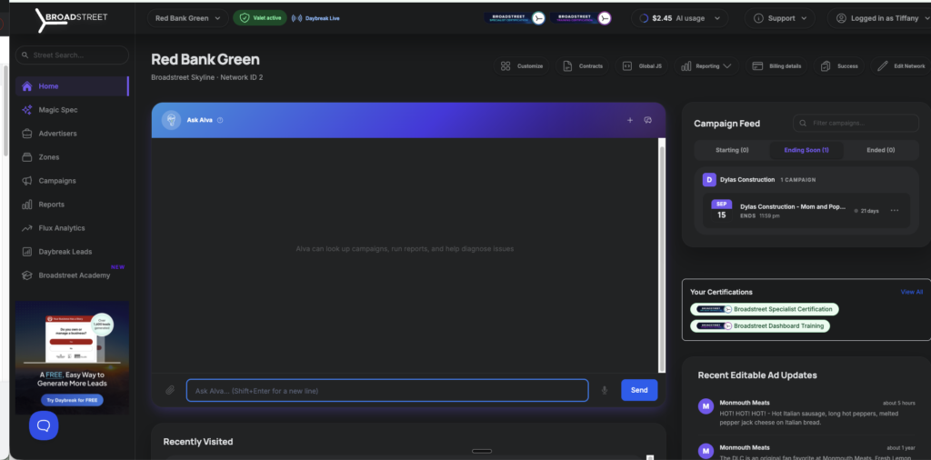
Task: Click the Dylas Construction D avatar
Action: click(x=709, y=179)
